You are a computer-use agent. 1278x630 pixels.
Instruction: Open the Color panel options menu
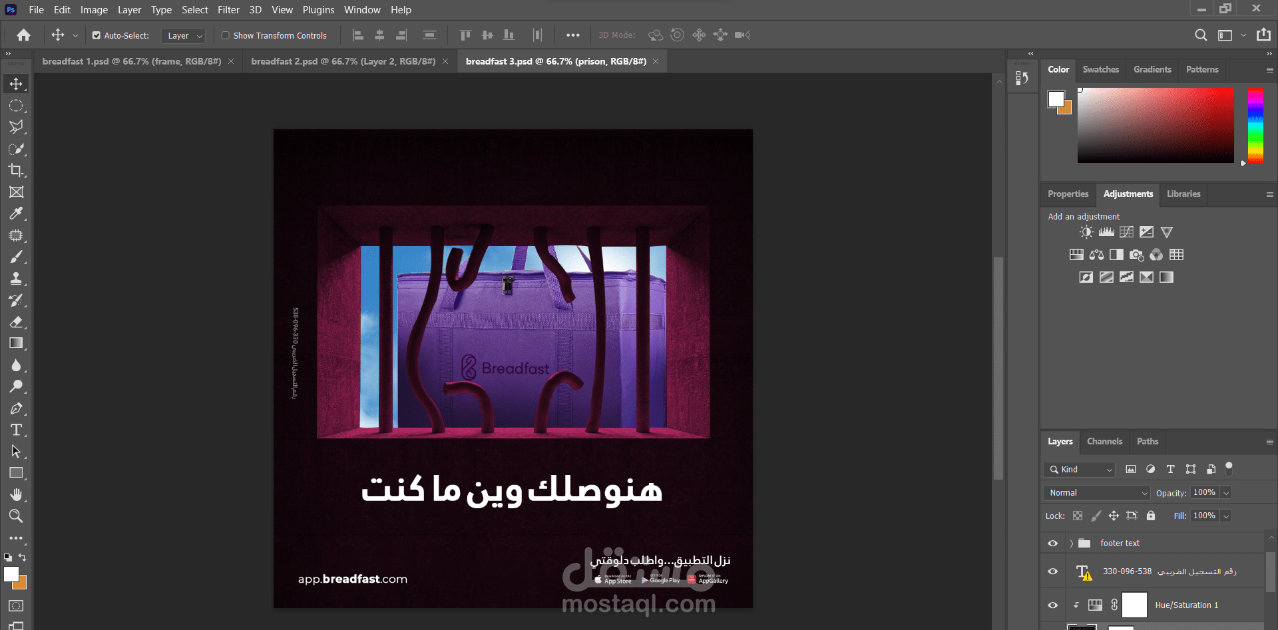[x=1269, y=70]
